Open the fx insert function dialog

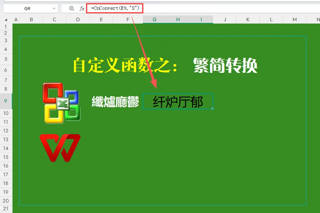click(x=82, y=8)
